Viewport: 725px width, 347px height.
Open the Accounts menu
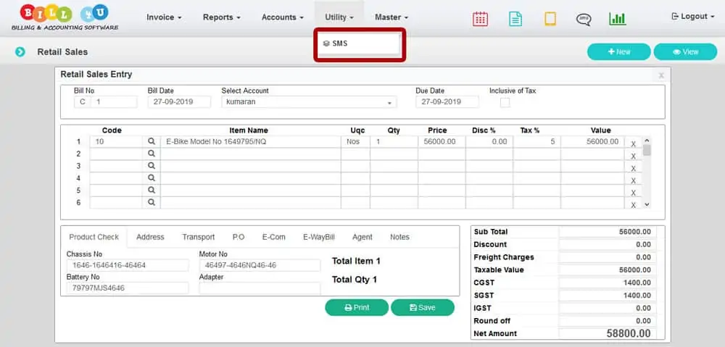pos(283,17)
